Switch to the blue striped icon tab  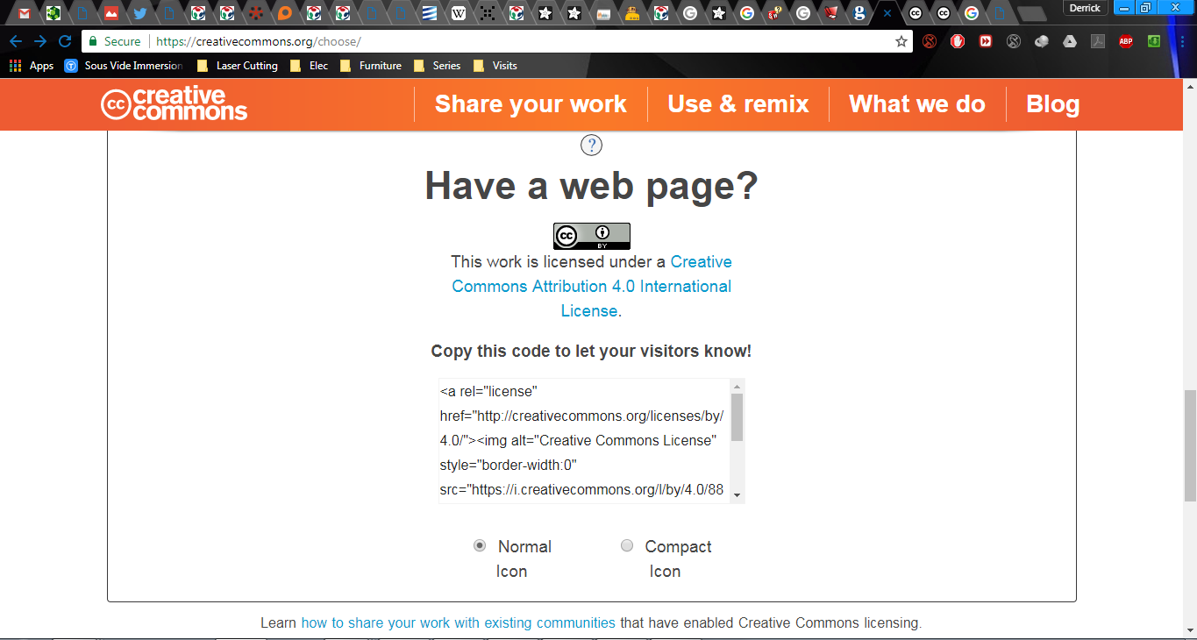coord(430,13)
